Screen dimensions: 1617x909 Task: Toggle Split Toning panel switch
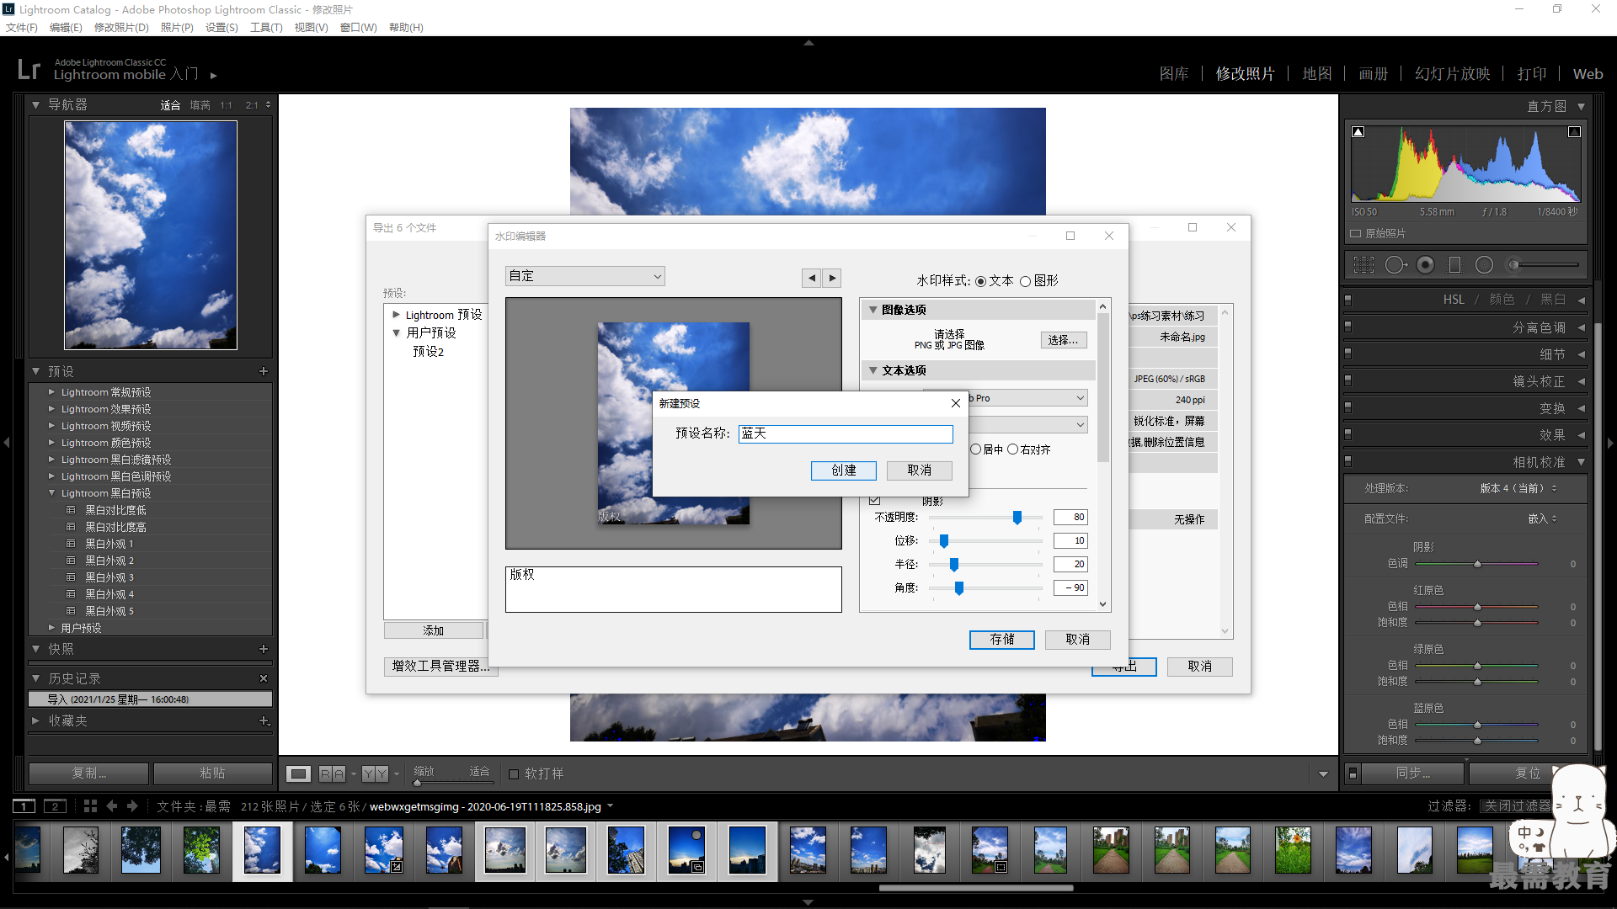tap(1347, 327)
